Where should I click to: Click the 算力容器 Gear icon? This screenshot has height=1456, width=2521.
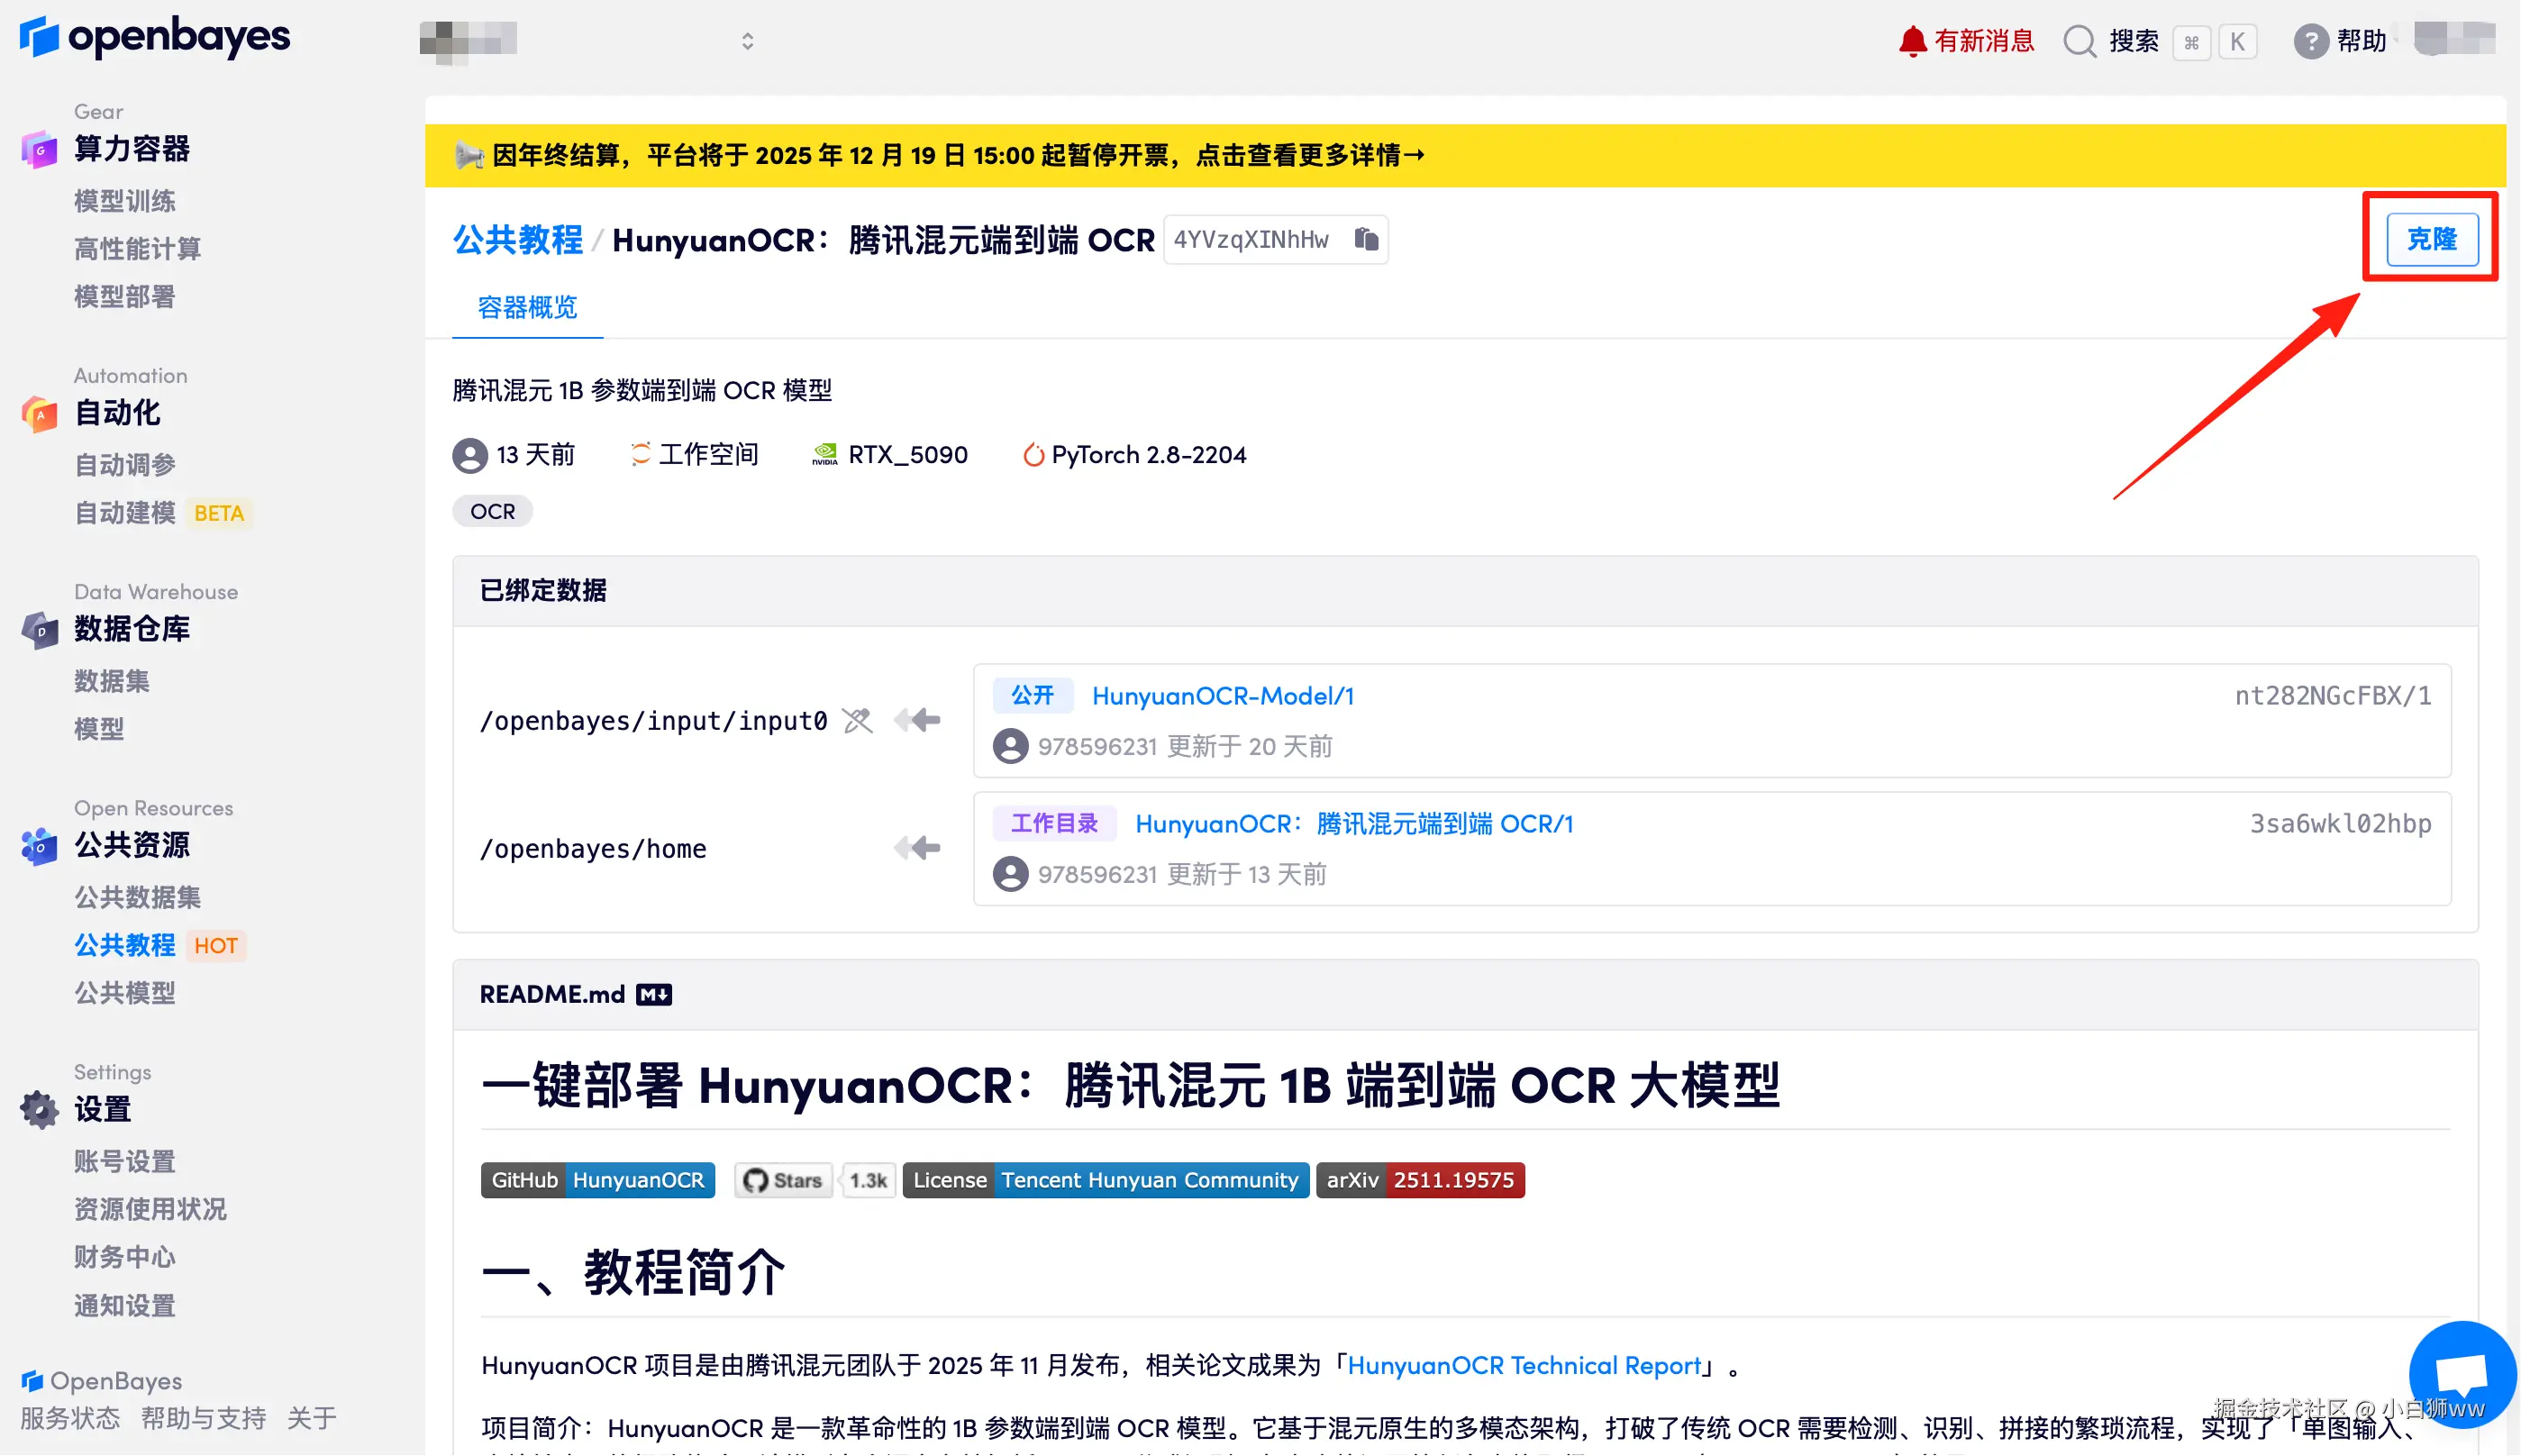(39, 149)
